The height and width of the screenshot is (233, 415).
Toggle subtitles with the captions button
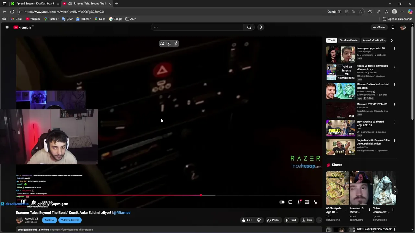click(x=290, y=202)
